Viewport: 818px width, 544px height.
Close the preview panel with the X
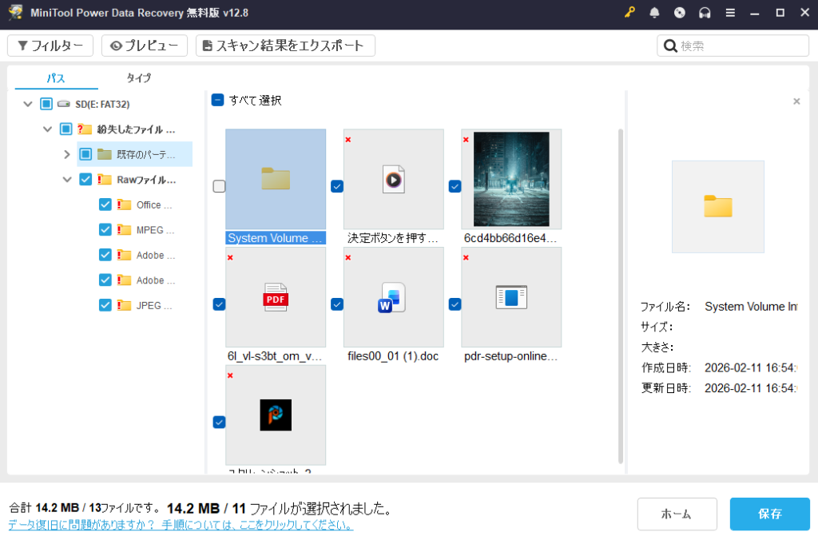pyautogui.click(x=796, y=101)
